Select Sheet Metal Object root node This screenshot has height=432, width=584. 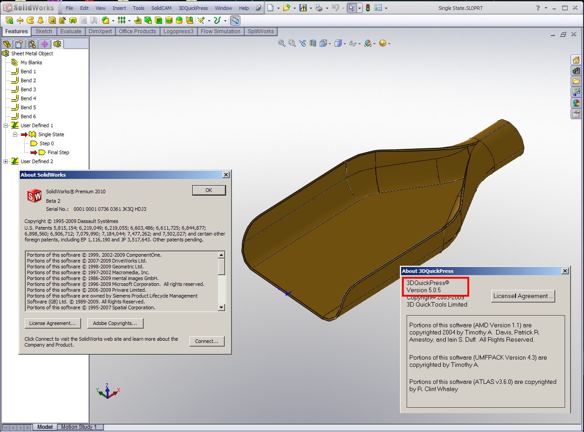tap(32, 53)
